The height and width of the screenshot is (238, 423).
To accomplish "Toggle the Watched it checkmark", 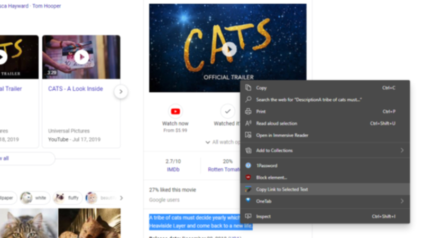I will pyautogui.click(x=228, y=111).
